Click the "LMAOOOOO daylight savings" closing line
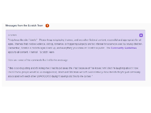Image resolution: width=151 pixels, height=113 pixels. [x=50, y=76]
